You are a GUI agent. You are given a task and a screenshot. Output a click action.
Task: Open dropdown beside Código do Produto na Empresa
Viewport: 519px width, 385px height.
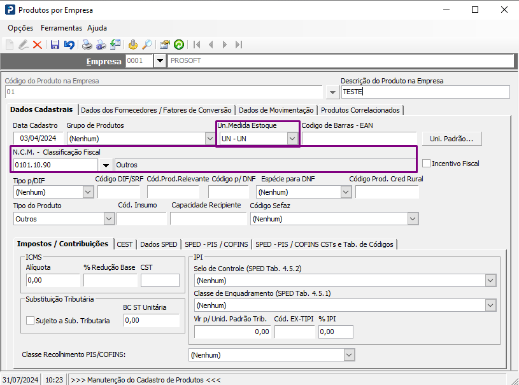pos(332,92)
